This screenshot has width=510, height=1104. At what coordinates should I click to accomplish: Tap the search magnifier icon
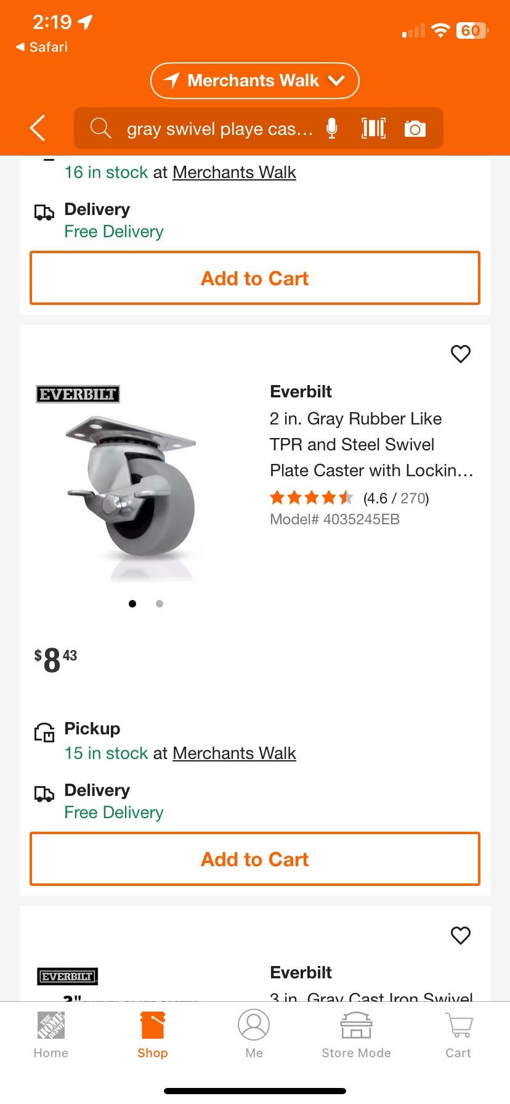[100, 129]
